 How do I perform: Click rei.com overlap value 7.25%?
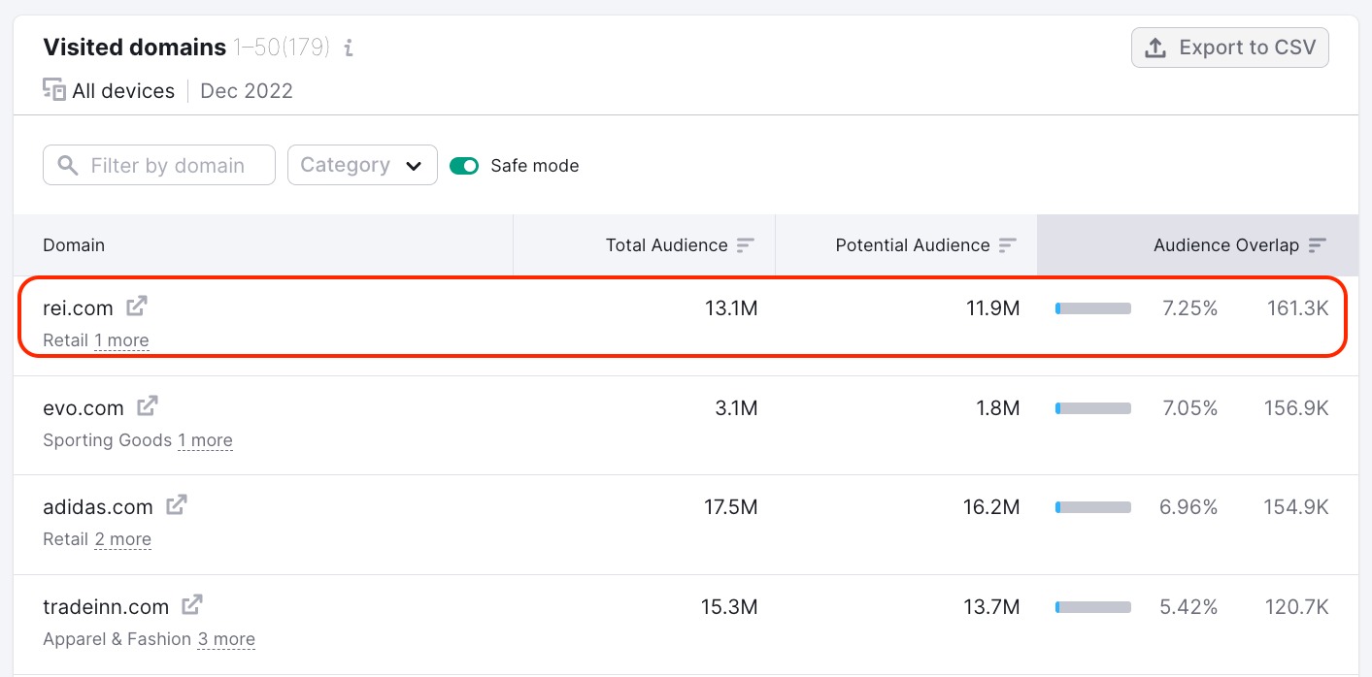[x=1189, y=308]
